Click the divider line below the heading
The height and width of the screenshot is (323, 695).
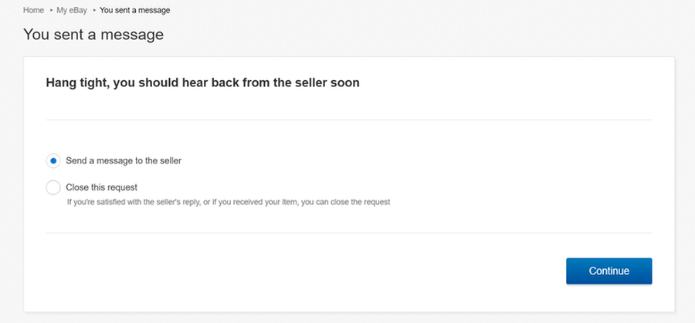coord(349,120)
